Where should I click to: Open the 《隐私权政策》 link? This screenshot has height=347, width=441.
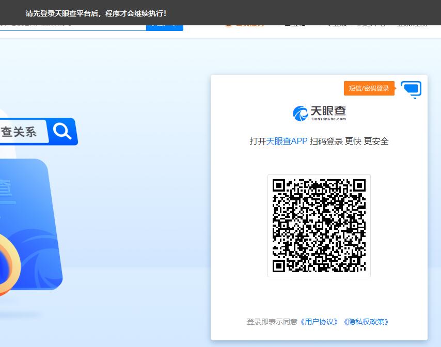coord(366,322)
